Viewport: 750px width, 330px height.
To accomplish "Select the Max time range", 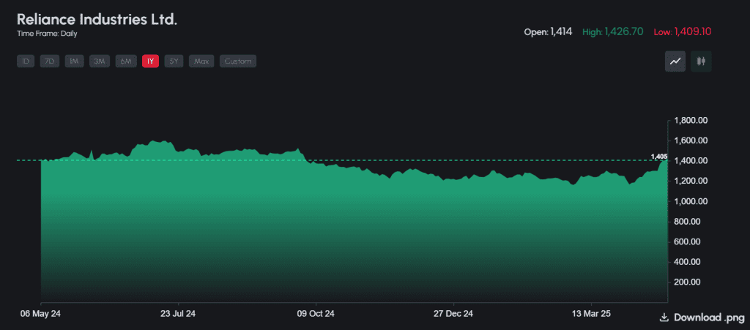I will [x=201, y=61].
